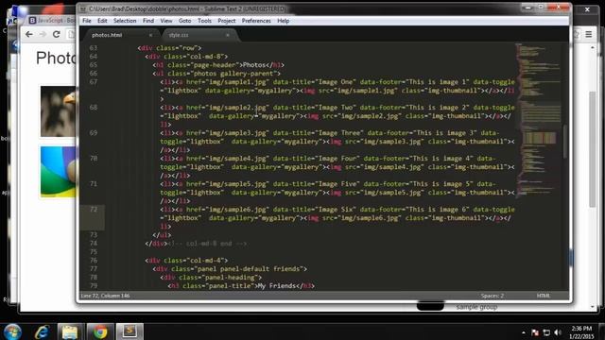Open the Goto menu
This screenshot has height=340, width=605.
pyautogui.click(x=185, y=21)
